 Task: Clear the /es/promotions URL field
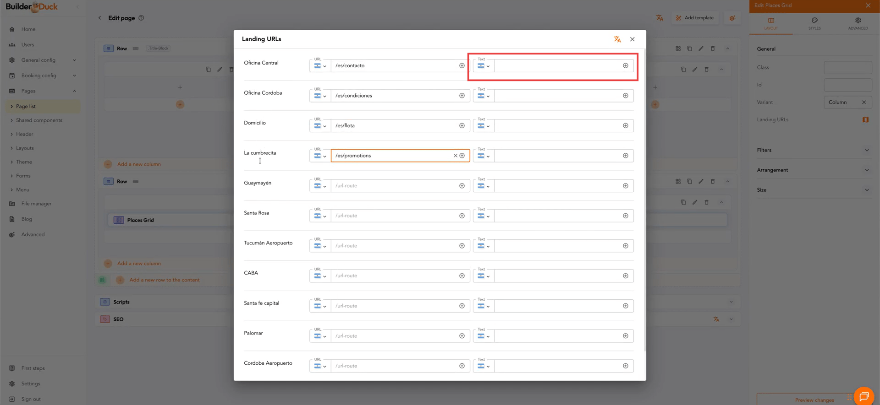[455, 156]
